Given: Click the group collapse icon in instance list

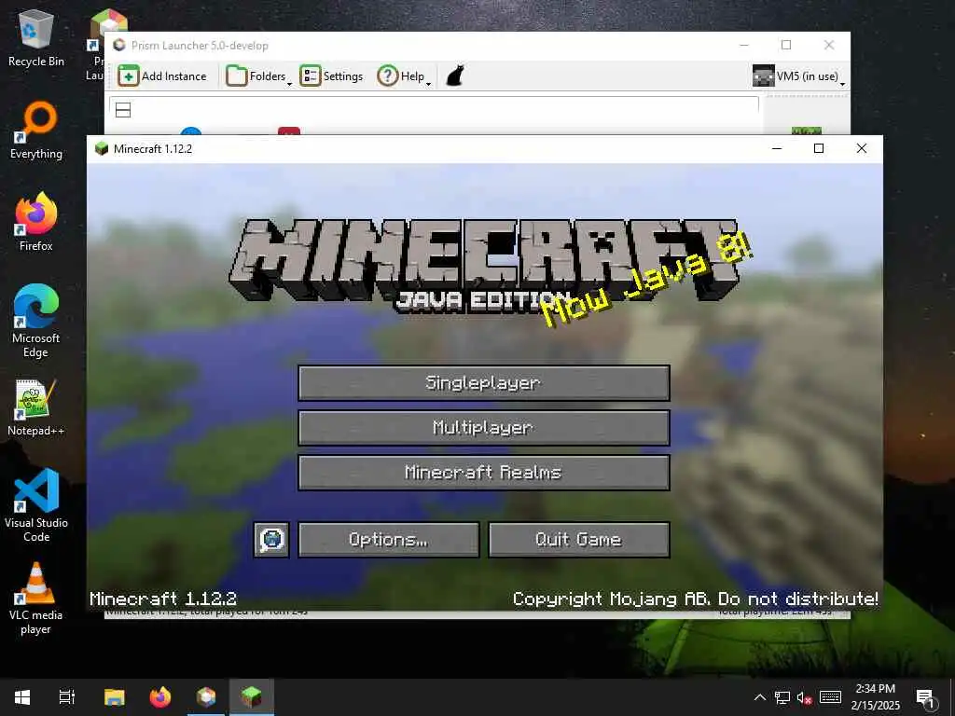Looking at the screenshot, I should click(123, 110).
